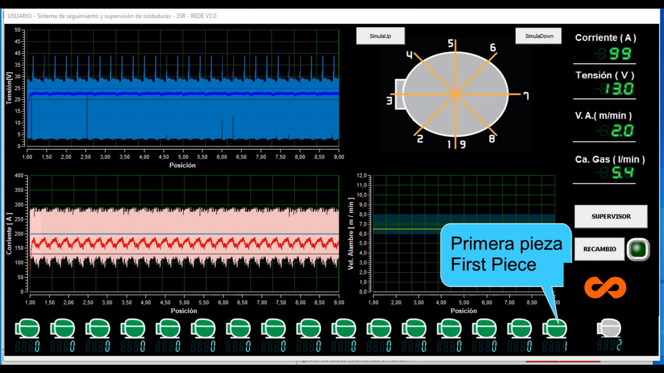
Task: Click the fourteenth weld status icon
Action: coord(485,329)
